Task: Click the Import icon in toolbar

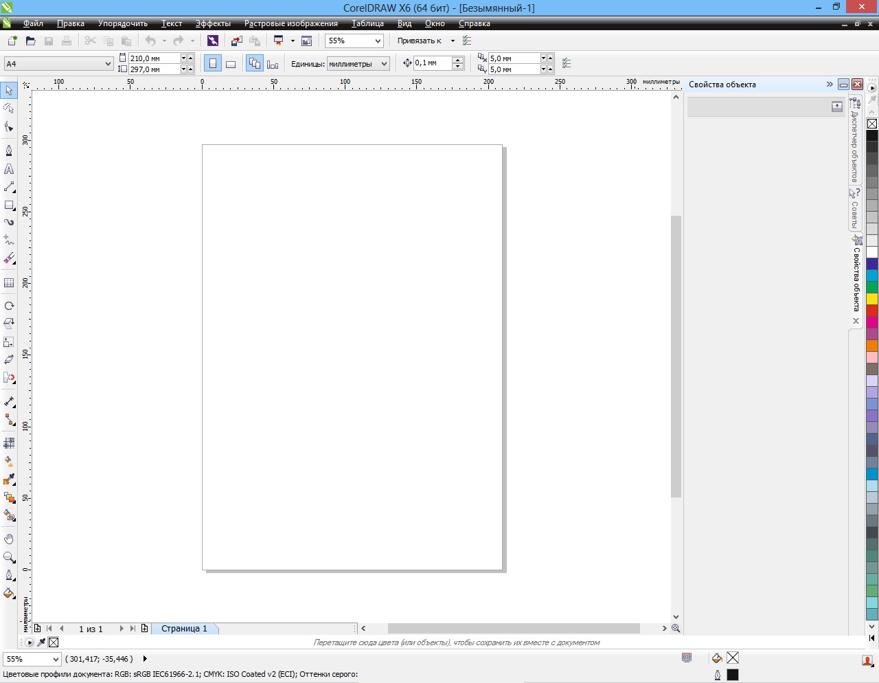Action: click(x=236, y=41)
